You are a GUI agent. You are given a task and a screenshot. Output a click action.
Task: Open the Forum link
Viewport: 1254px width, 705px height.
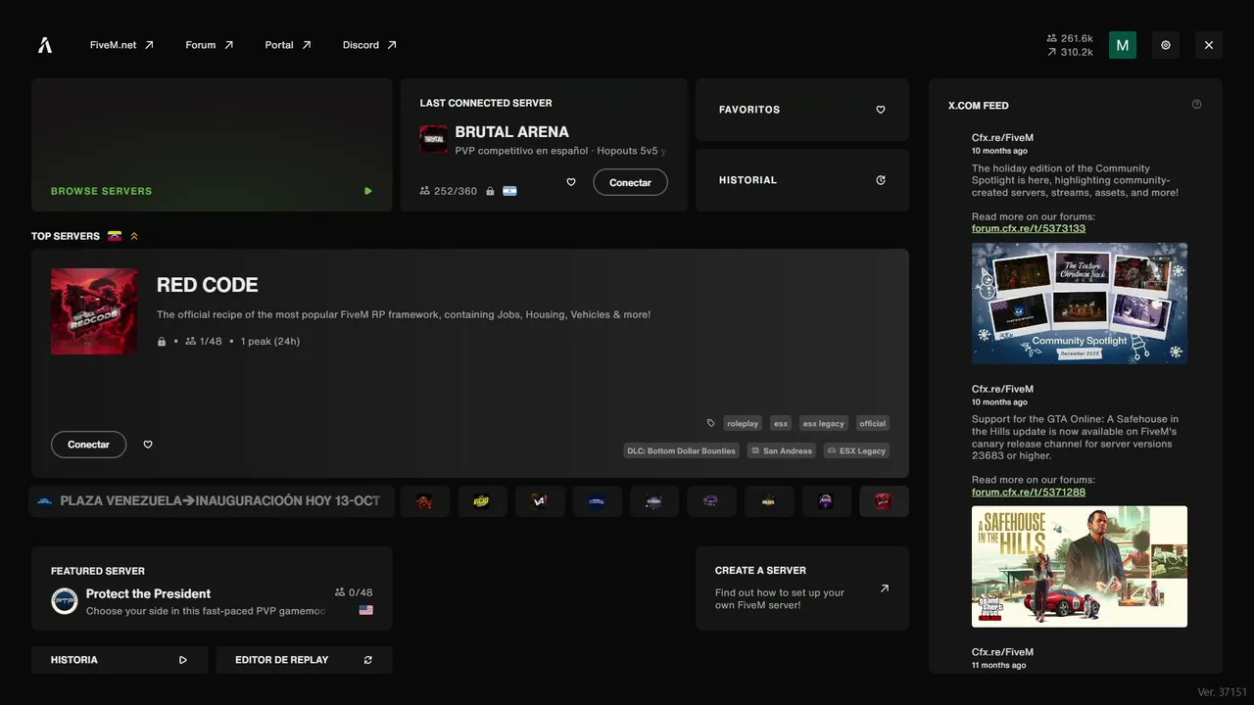(210, 45)
